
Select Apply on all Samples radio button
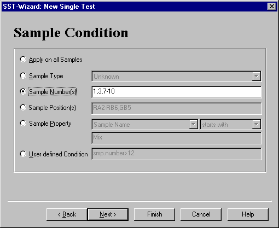click(x=23, y=59)
